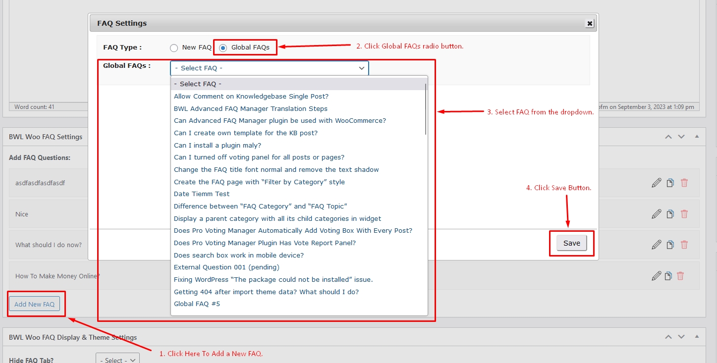Open the Hide FAQ Tab select dropdown

[x=117, y=360]
